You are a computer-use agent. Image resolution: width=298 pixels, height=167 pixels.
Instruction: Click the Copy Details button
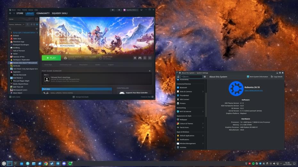coord(276,77)
